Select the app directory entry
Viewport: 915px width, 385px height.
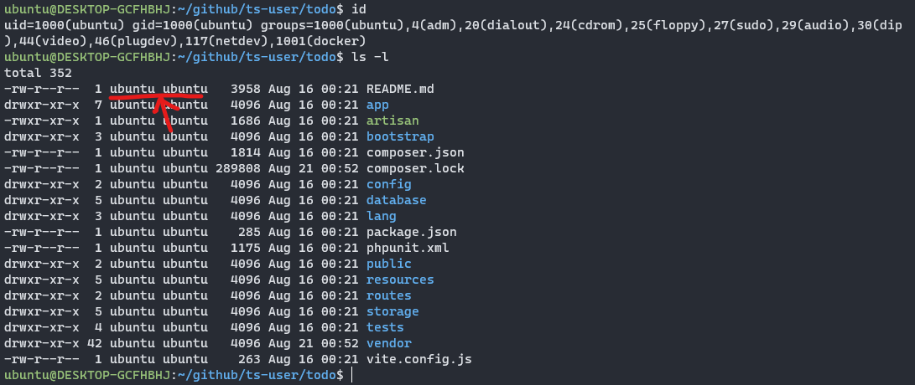click(377, 105)
